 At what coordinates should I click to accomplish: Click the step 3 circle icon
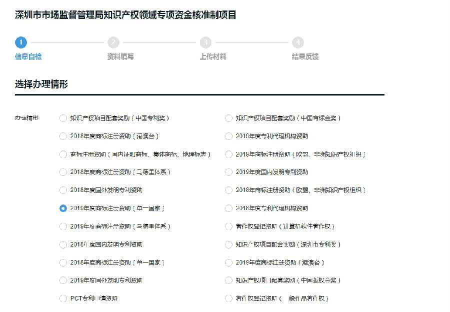point(205,42)
